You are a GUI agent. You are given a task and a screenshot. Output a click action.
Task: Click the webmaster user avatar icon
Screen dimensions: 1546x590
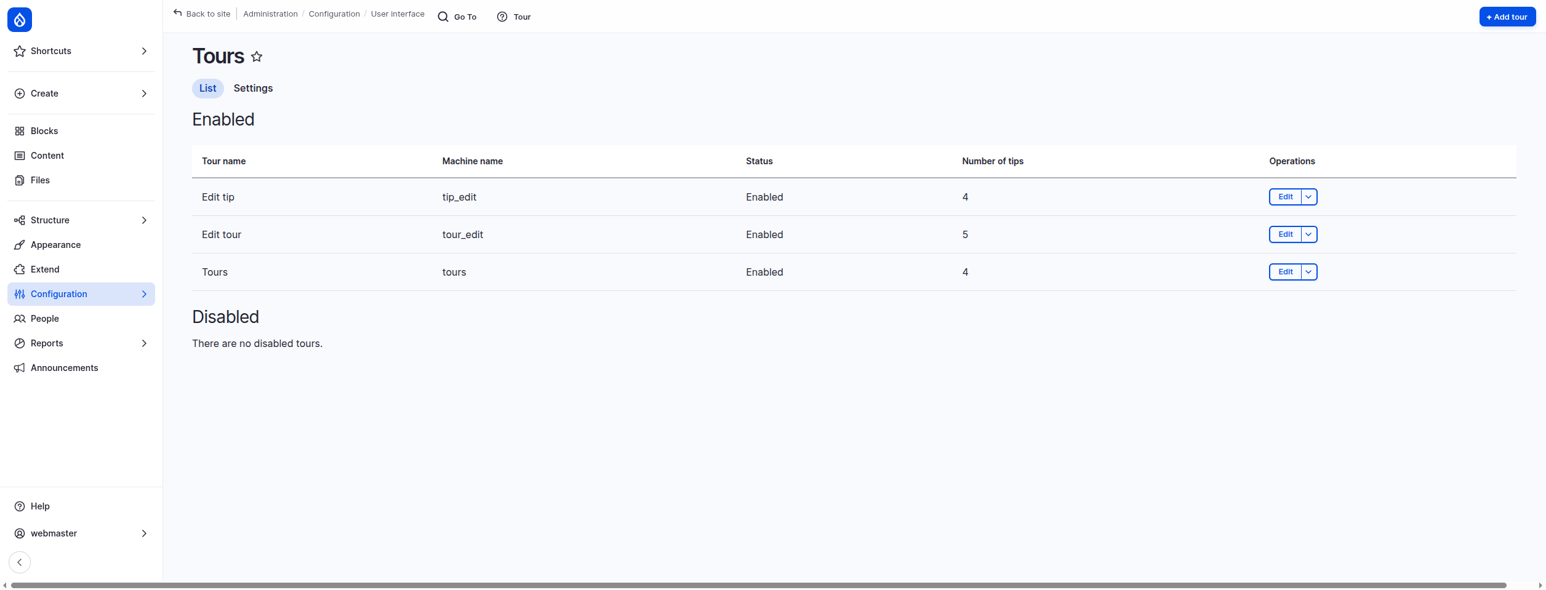pyautogui.click(x=20, y=533)
